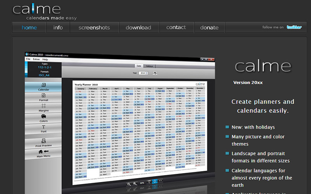Click the highlighted blue fit-to-view button
Viewport: 311px width, 194px height.
(x=155, y=181)
